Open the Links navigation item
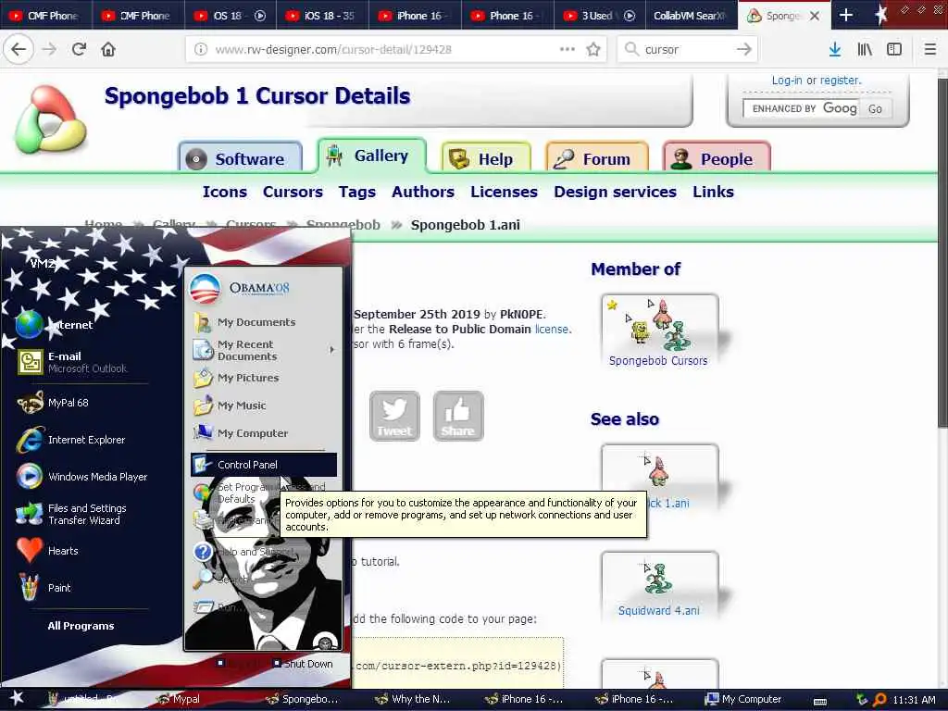The height and width of the screenshot is (711, 948). [x=714, y=192]
